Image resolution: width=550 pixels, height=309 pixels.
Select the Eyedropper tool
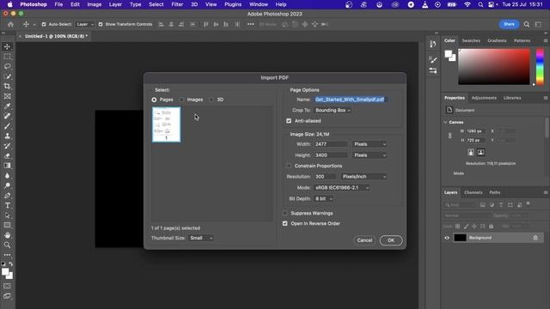[7, 106]
